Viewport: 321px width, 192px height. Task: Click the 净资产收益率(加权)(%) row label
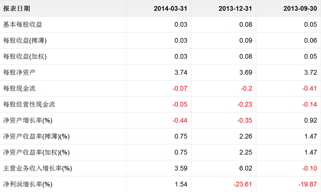(x=37, y=152)
